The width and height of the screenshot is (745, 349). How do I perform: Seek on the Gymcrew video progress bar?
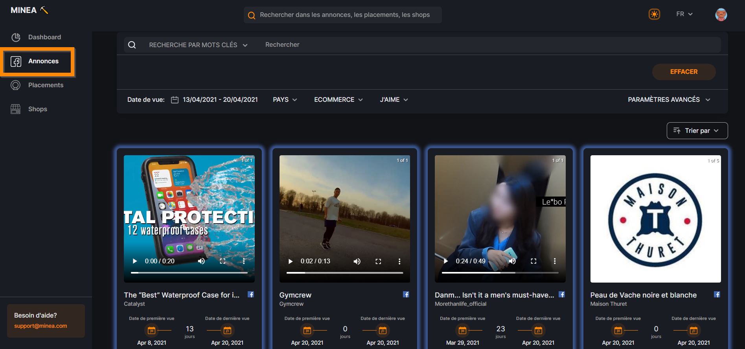point(345,273)
